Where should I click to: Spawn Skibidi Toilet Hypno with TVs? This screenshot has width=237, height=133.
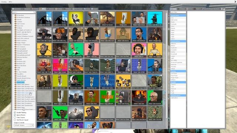click(123, 82)
